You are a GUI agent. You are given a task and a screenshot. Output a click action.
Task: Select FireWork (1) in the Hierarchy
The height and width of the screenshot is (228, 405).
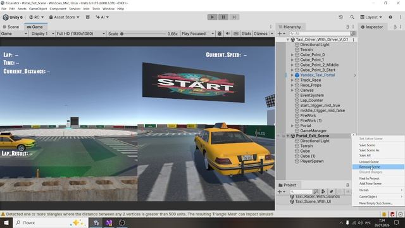click(x=311, y=121)
